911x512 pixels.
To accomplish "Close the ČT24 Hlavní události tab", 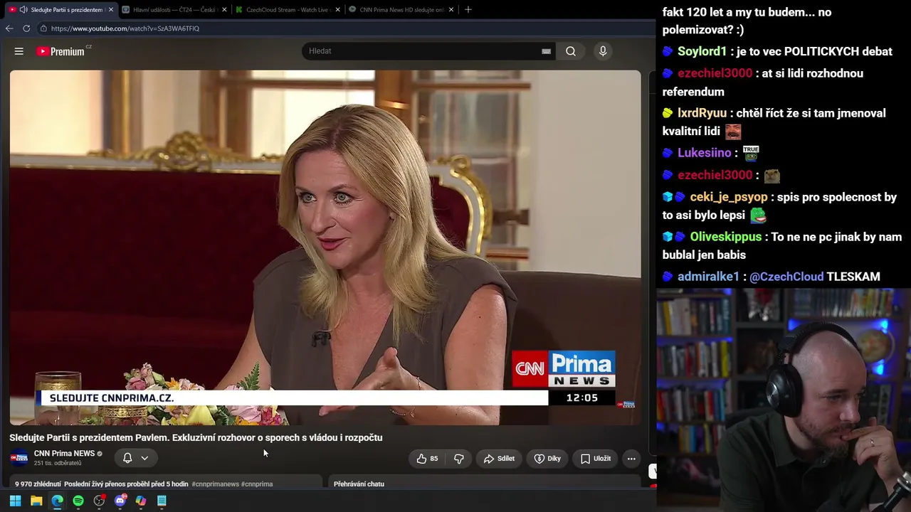I will 225,10.
